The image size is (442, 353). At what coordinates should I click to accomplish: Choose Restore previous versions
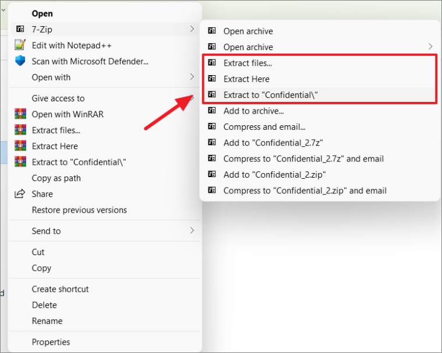click(x=105, y=210)
